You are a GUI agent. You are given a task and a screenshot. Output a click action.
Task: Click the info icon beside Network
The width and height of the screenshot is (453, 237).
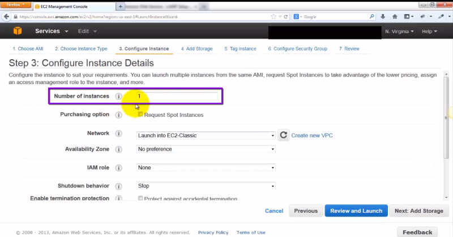118,134
